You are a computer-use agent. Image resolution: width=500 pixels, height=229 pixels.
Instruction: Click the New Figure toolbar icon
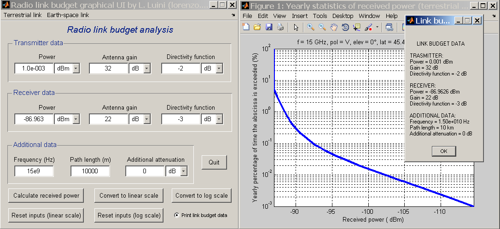(x=246, y=27)
